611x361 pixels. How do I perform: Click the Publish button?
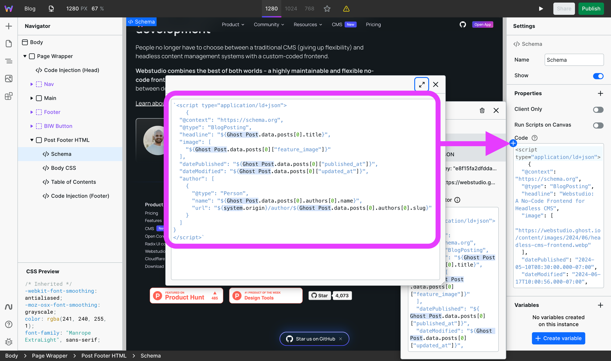coord(591,9)
